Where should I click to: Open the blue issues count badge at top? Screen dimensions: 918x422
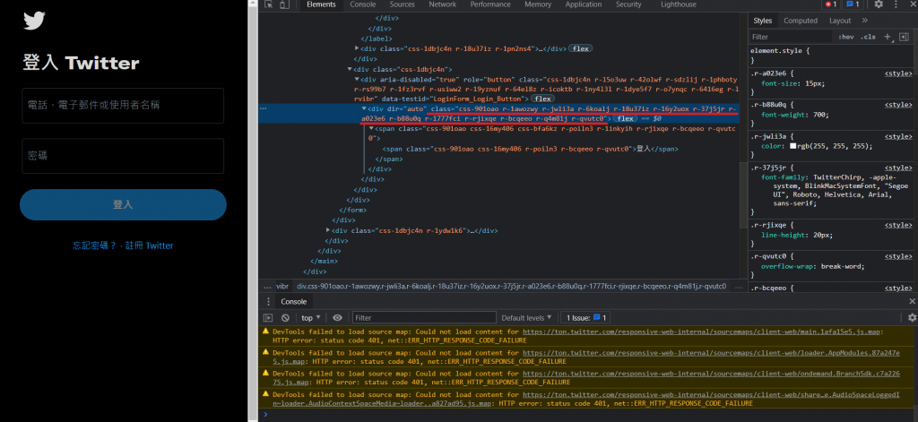(x=852, y=4)
